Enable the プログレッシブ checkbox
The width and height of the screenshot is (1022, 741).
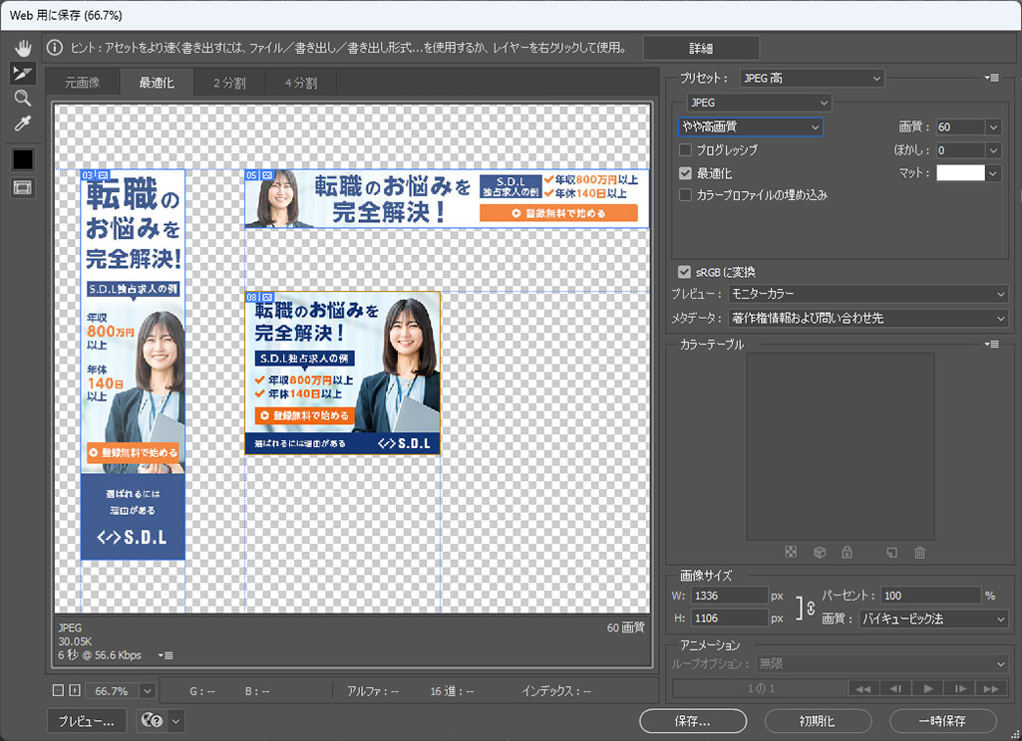(685, 150)
